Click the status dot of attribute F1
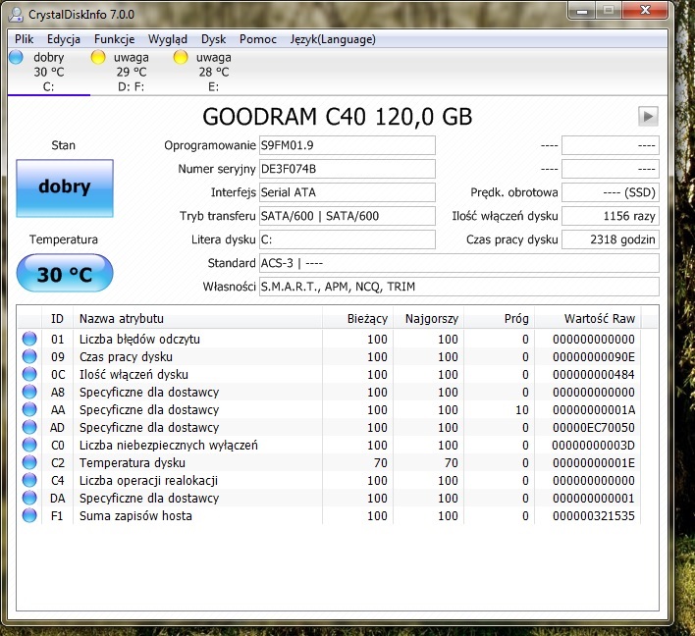This screenshot has height=636, width=695. [29, 515]
